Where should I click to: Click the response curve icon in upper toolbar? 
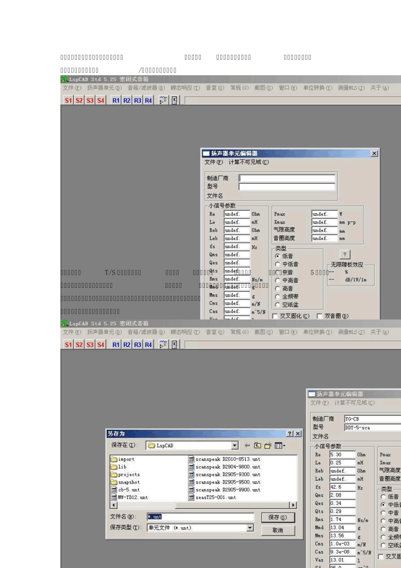[163, 100]
